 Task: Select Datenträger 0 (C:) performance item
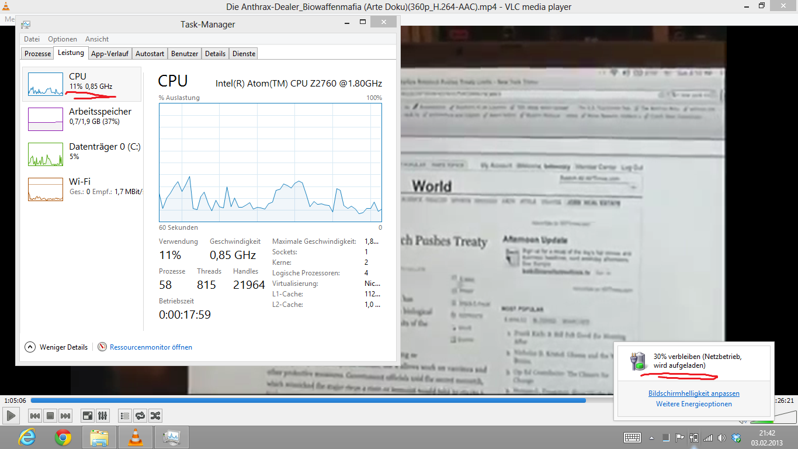click(82, 154)
